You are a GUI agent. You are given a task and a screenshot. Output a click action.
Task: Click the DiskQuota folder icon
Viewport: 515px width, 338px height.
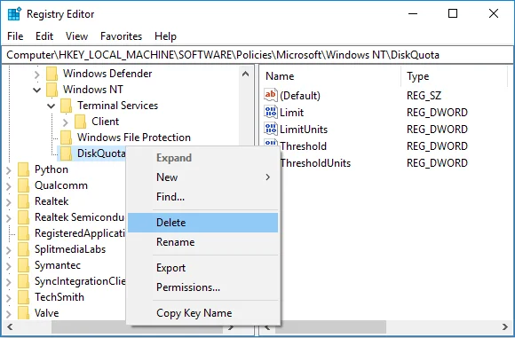pos(66,153)
